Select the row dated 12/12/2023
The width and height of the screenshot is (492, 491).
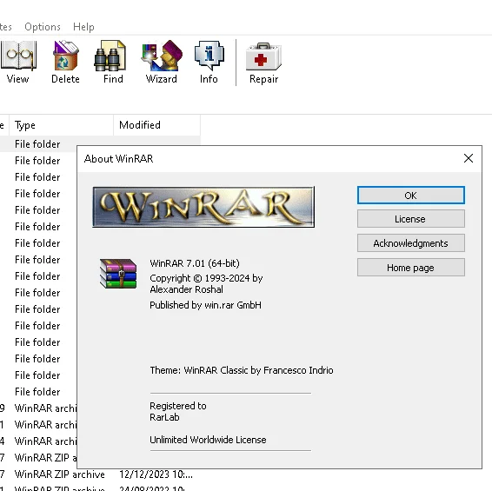pyautogui.click(x=101, y=474)
